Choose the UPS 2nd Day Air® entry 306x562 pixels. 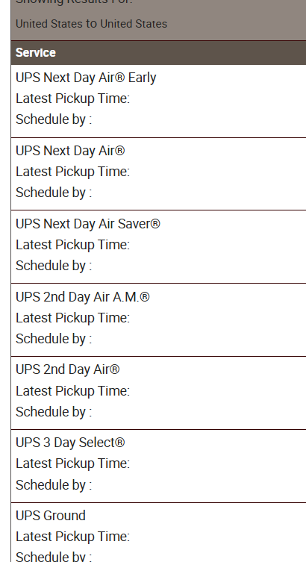68,369
